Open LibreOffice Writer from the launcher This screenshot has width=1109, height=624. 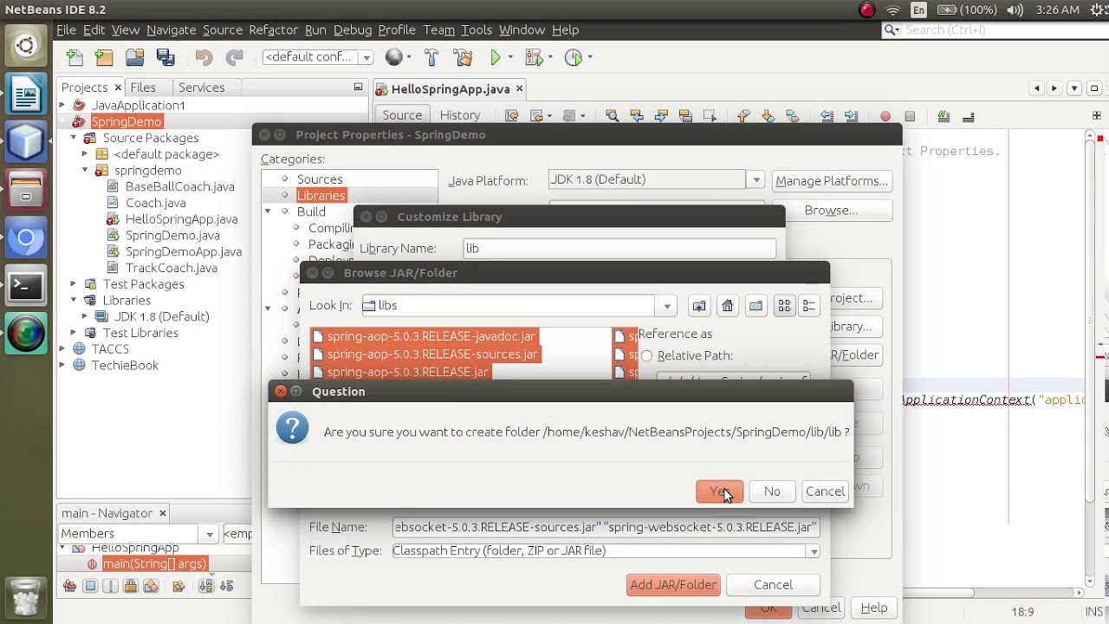[25, 94]
